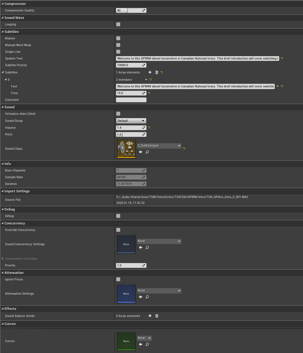Enable Virtualize when Silent
This screenshot has width=303, height=353.
coord(118,114)
